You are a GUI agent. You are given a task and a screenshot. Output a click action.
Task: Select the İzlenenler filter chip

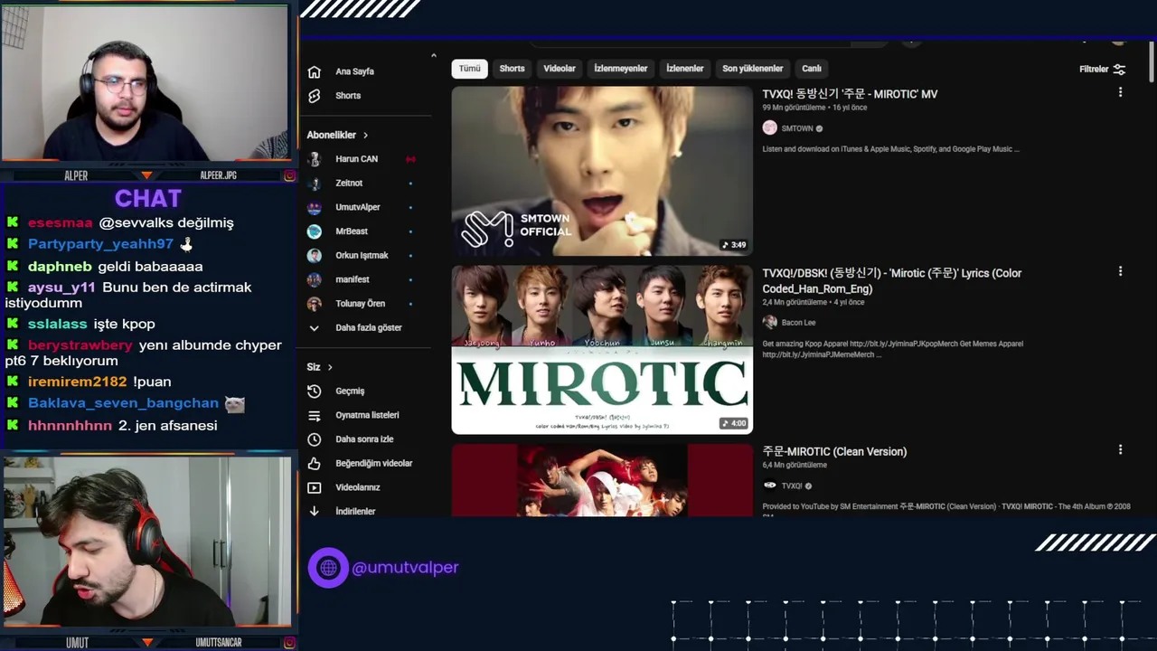[684, 69]
